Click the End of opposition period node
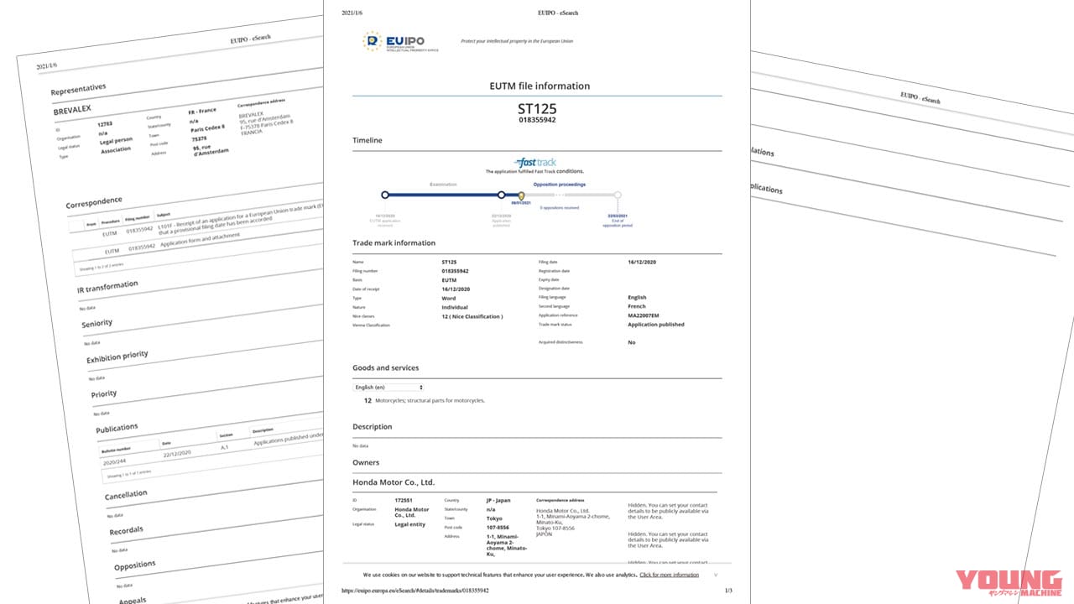 tap(618, 195)
